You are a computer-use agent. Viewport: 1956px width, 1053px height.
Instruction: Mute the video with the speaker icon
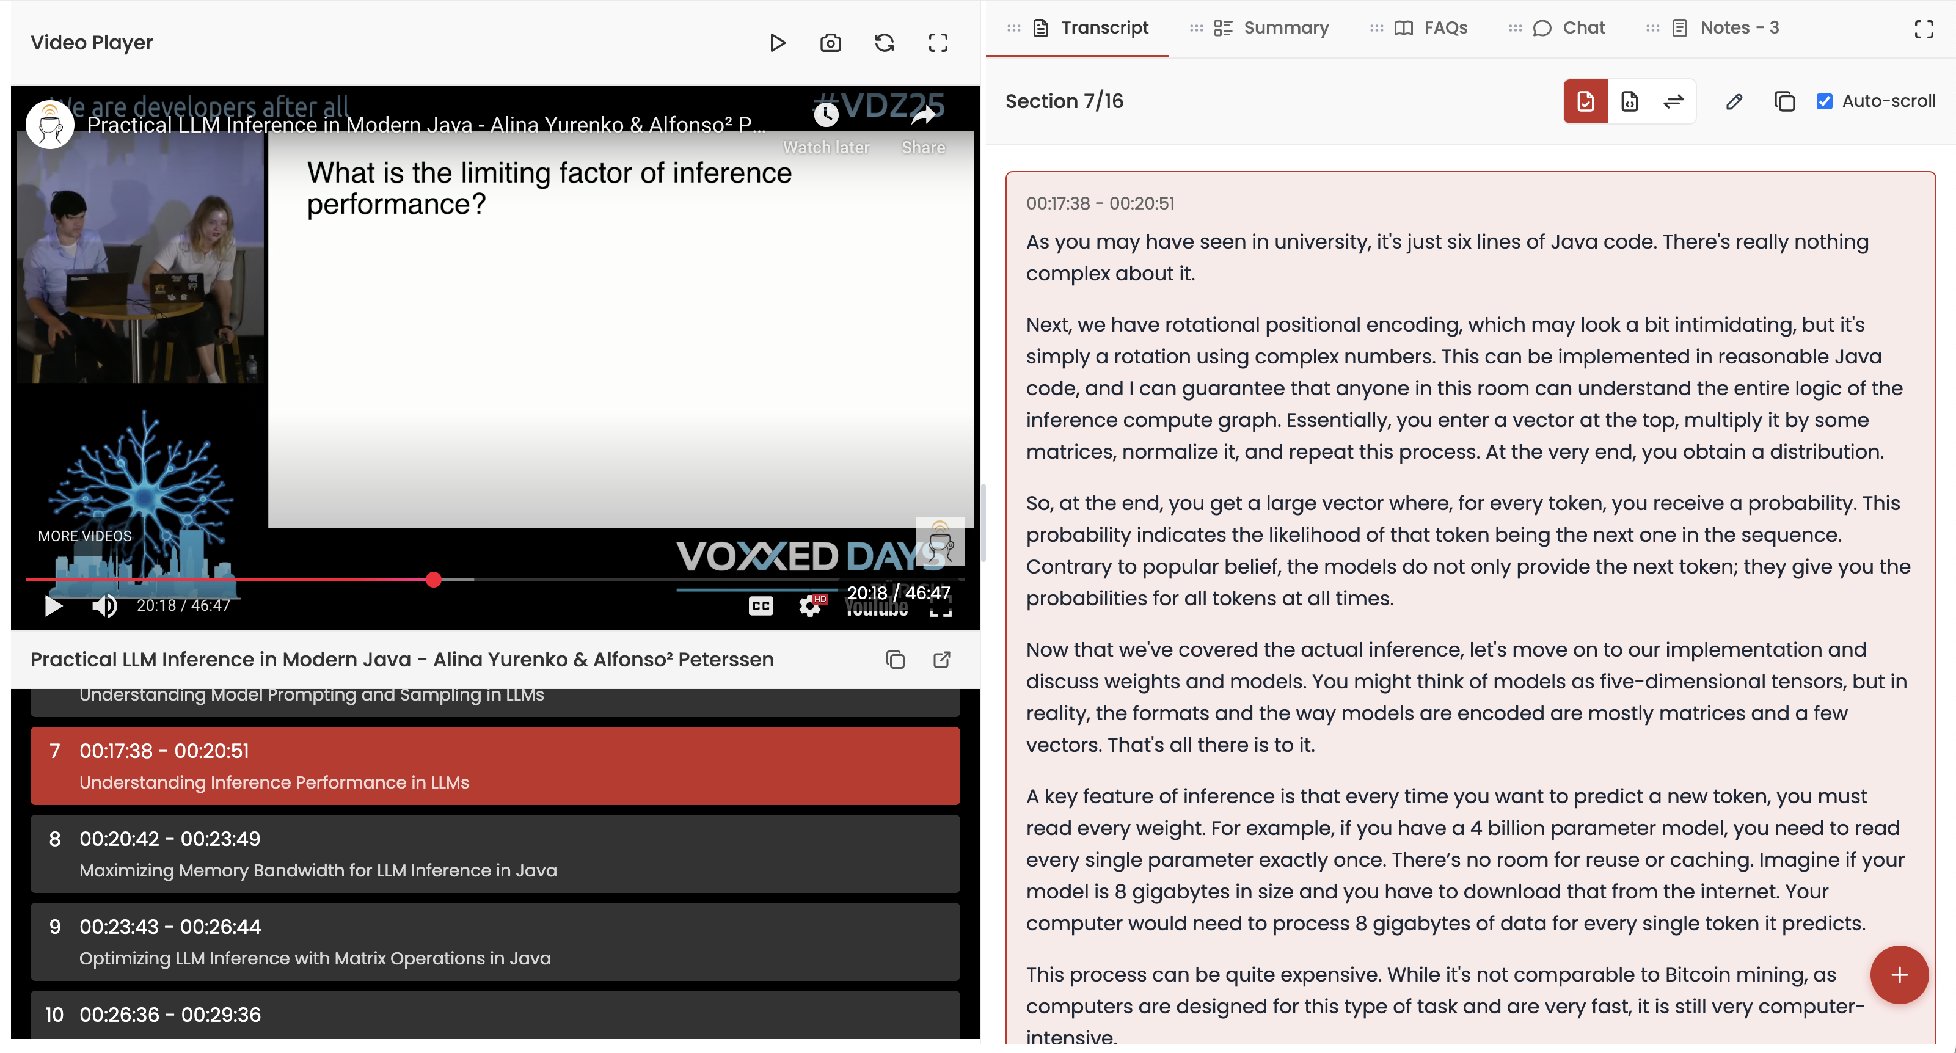(x=104, y=605)
